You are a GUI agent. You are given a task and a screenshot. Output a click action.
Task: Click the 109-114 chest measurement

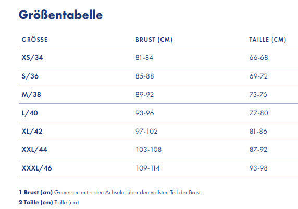coord(147,168)
